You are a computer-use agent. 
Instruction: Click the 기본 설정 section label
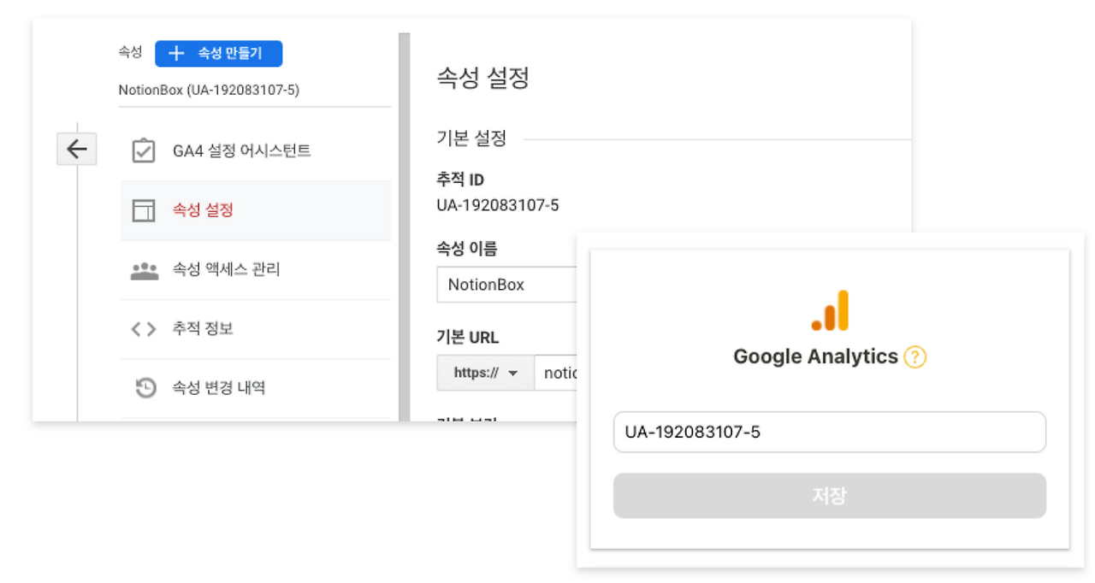(471, 138)
